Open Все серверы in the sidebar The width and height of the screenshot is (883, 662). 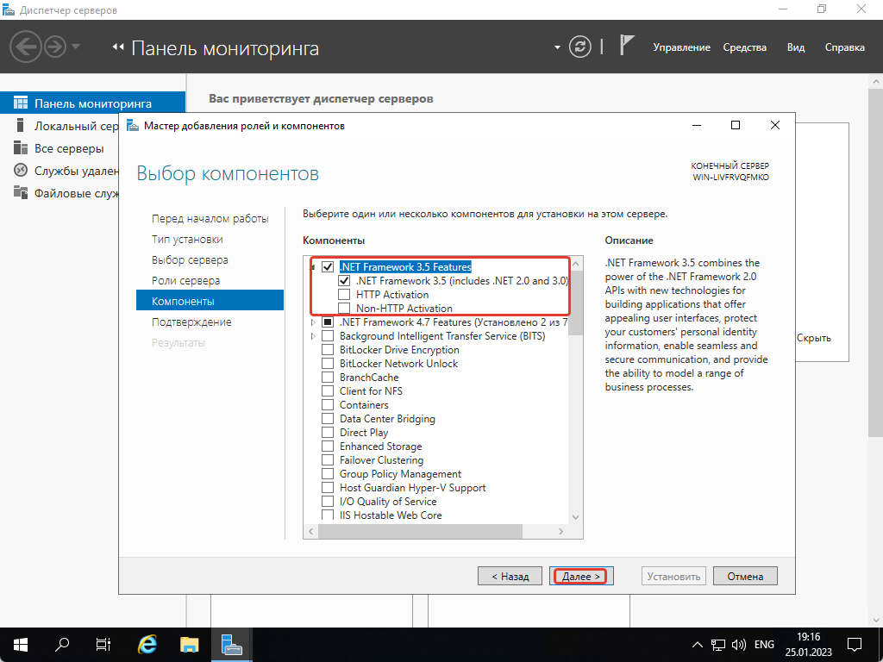point(59,148)
